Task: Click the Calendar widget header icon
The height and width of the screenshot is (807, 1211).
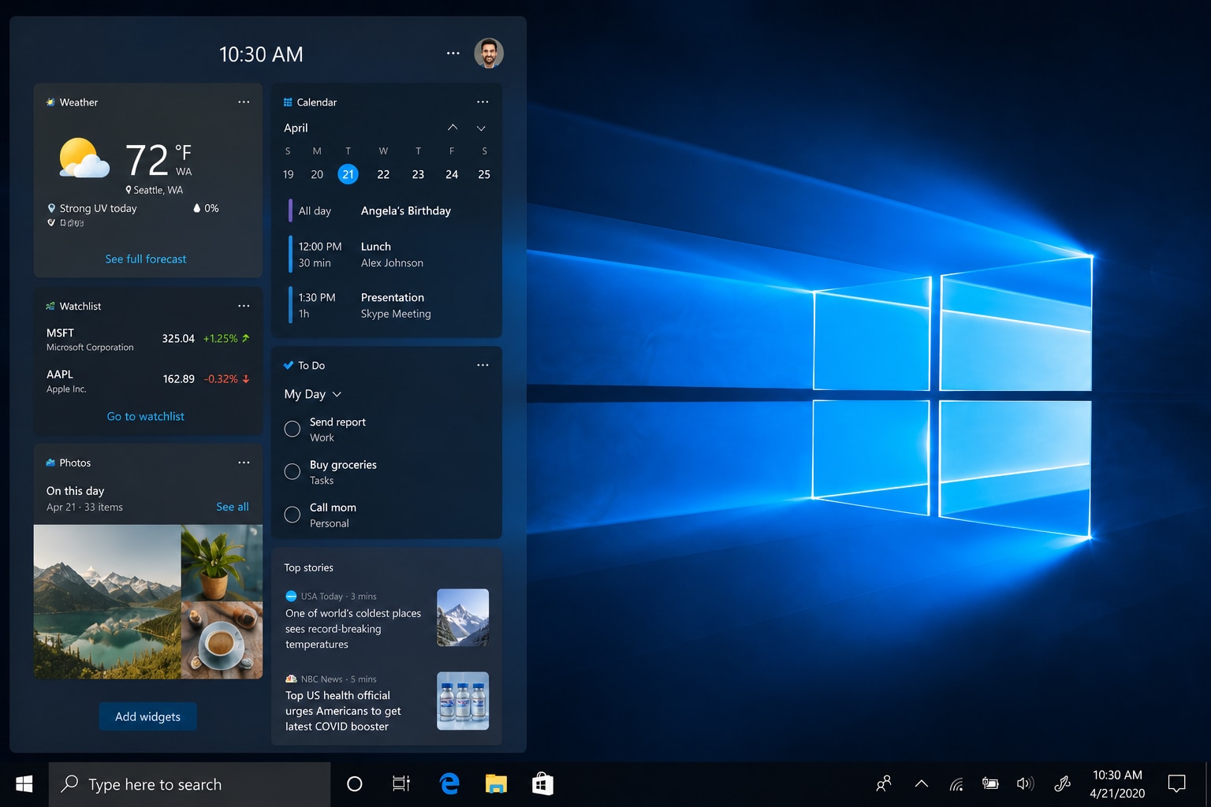Action: (288, 102)
